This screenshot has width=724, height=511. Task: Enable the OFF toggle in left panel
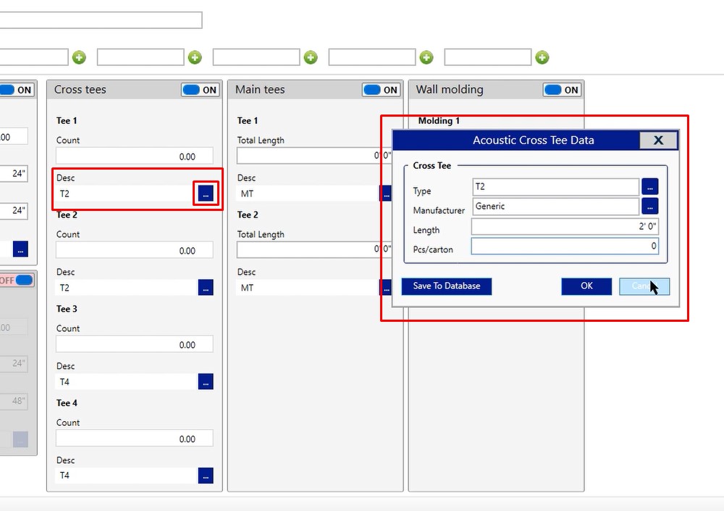tap(17, 280)
